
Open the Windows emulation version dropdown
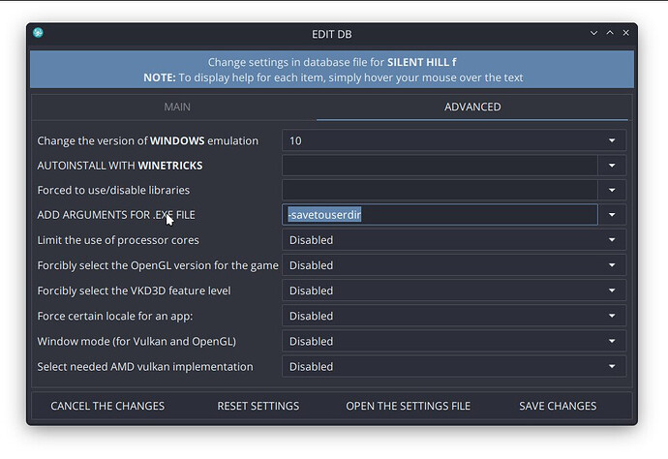click(453, 140)
